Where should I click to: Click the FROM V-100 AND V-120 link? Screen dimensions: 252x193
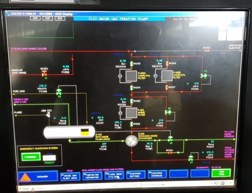[x=21, y=101]
